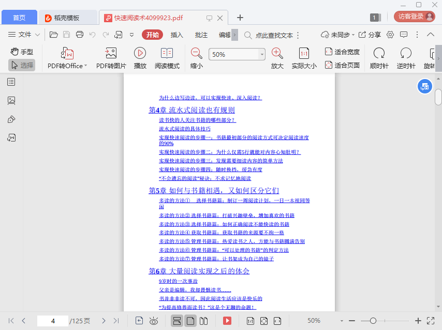Open link 第5章 如何与书籍相遇
Image resolution: width=442 pixels, height=330 pixels.
(214, 191)
